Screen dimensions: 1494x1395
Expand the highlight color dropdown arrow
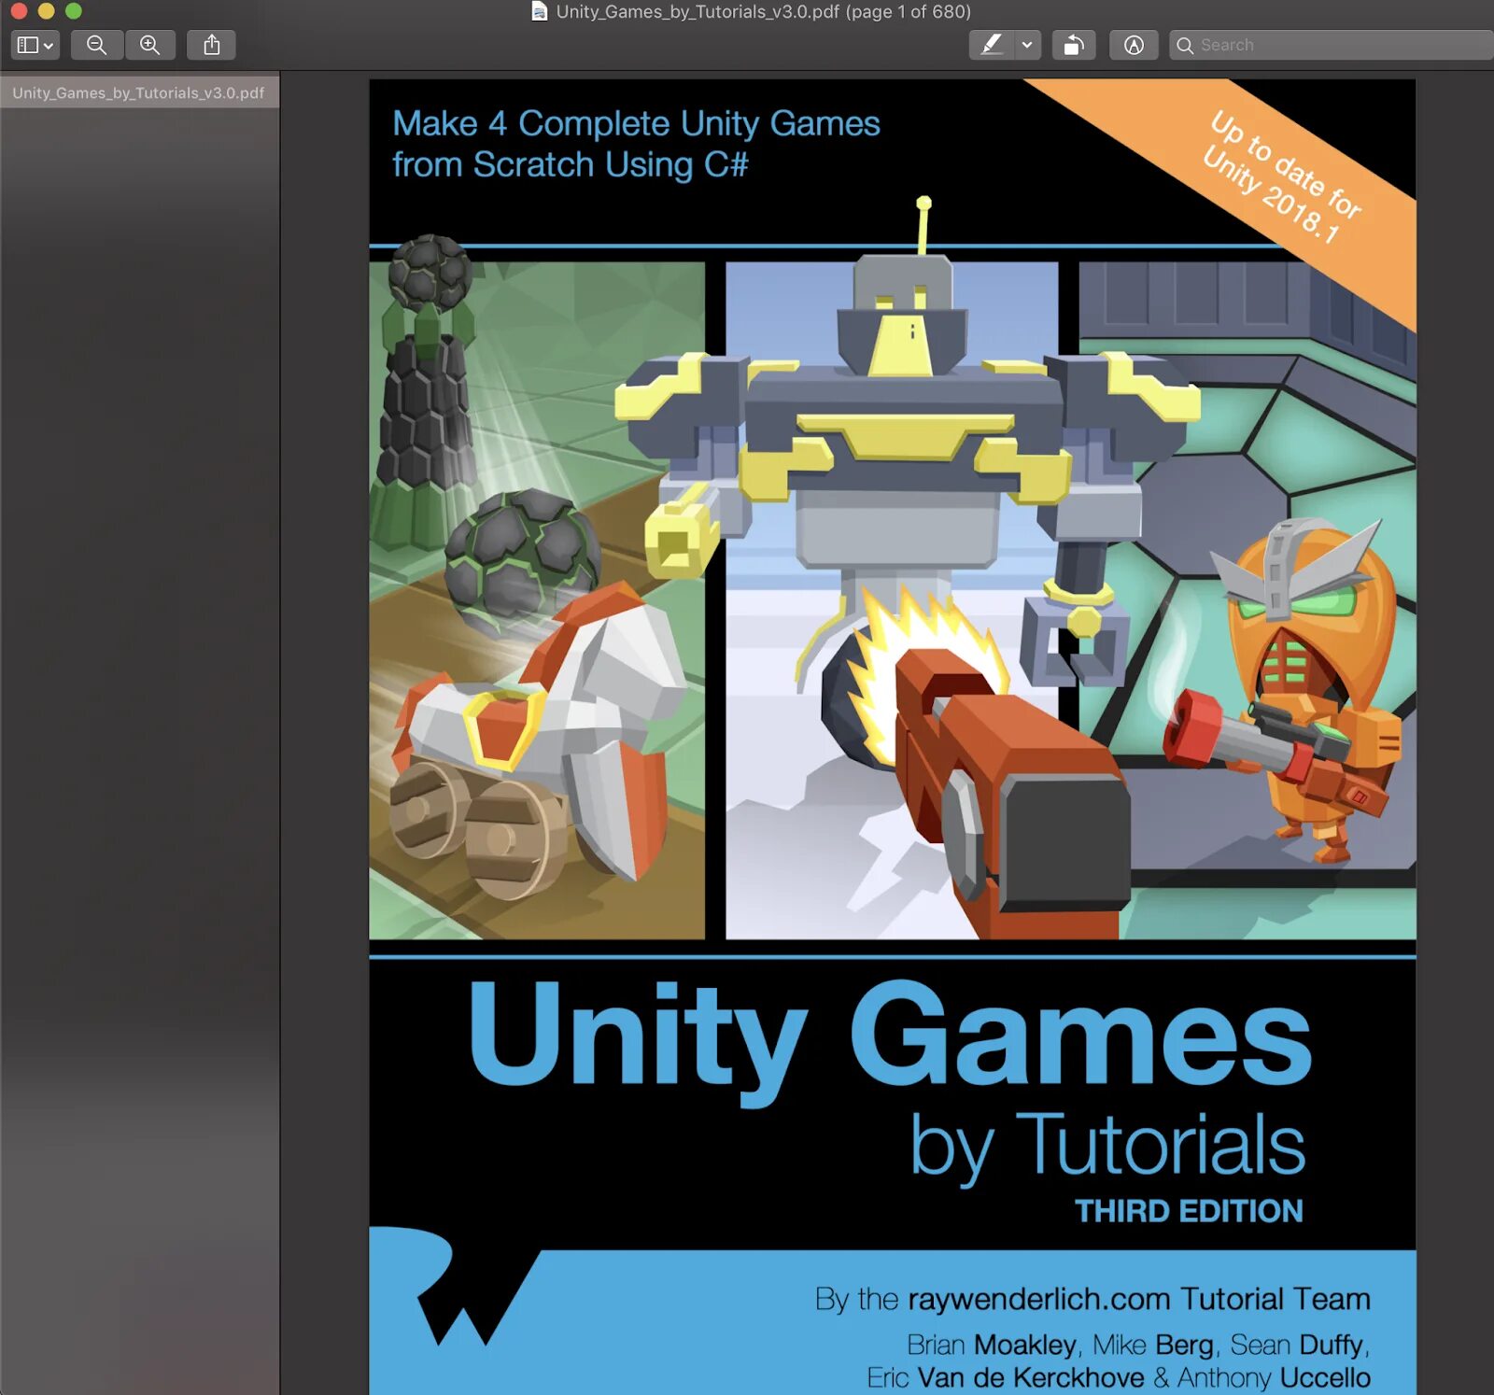click(1028, 45)
